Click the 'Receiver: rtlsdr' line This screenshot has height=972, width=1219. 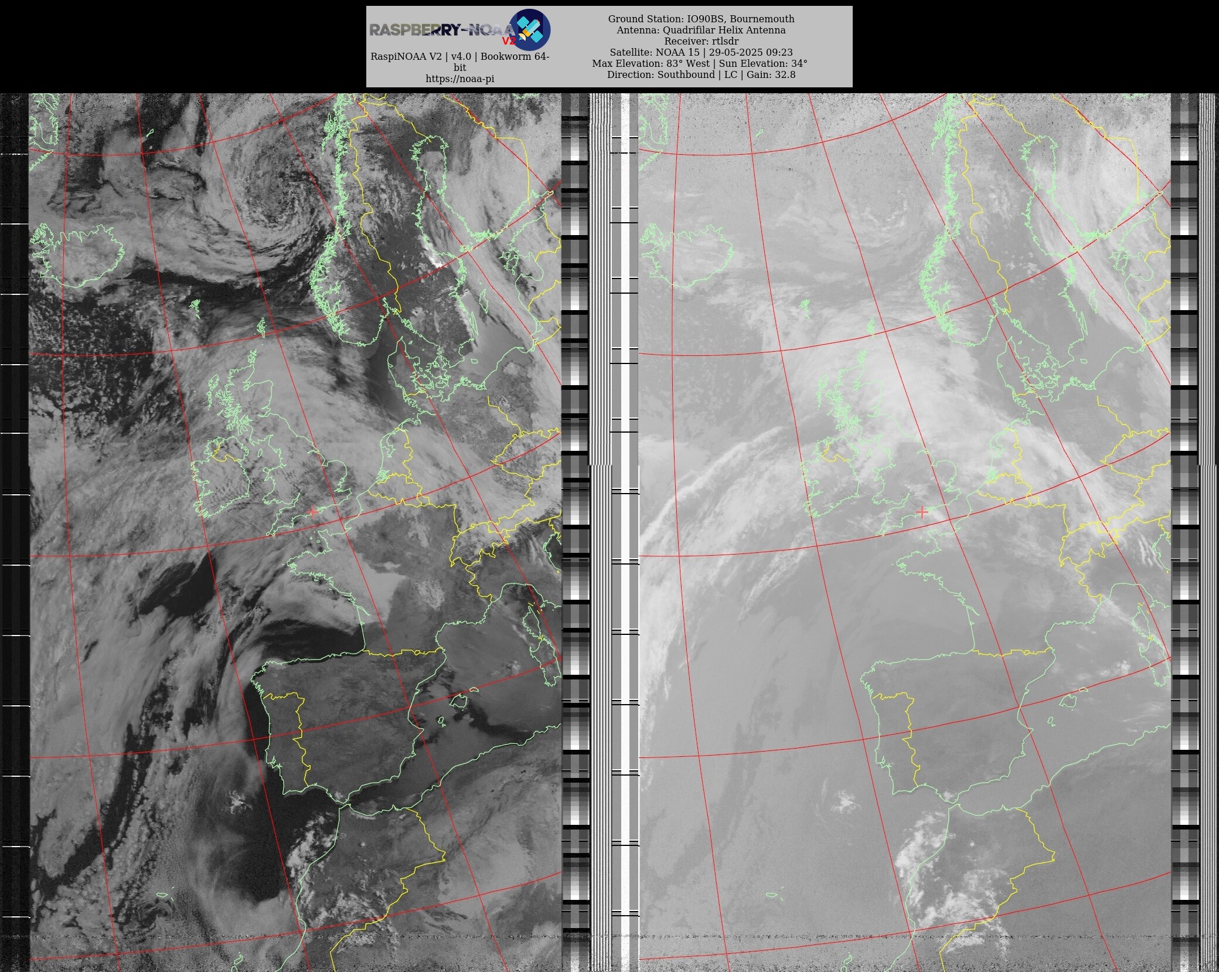(x=701, y=41)
